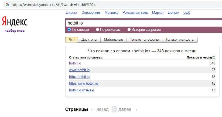Click the help question mark icon
This screenshot has height=117, width=222.
tap(214, 57)
